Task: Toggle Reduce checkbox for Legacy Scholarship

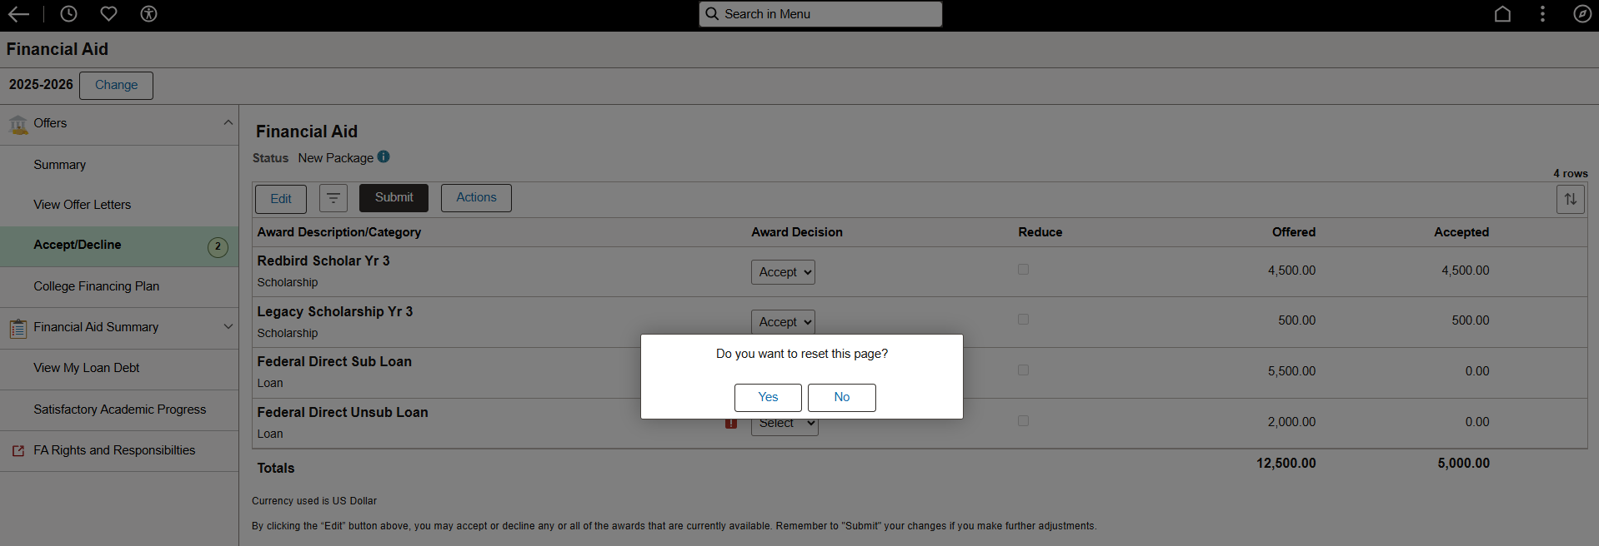Action: click(1023, 320)
